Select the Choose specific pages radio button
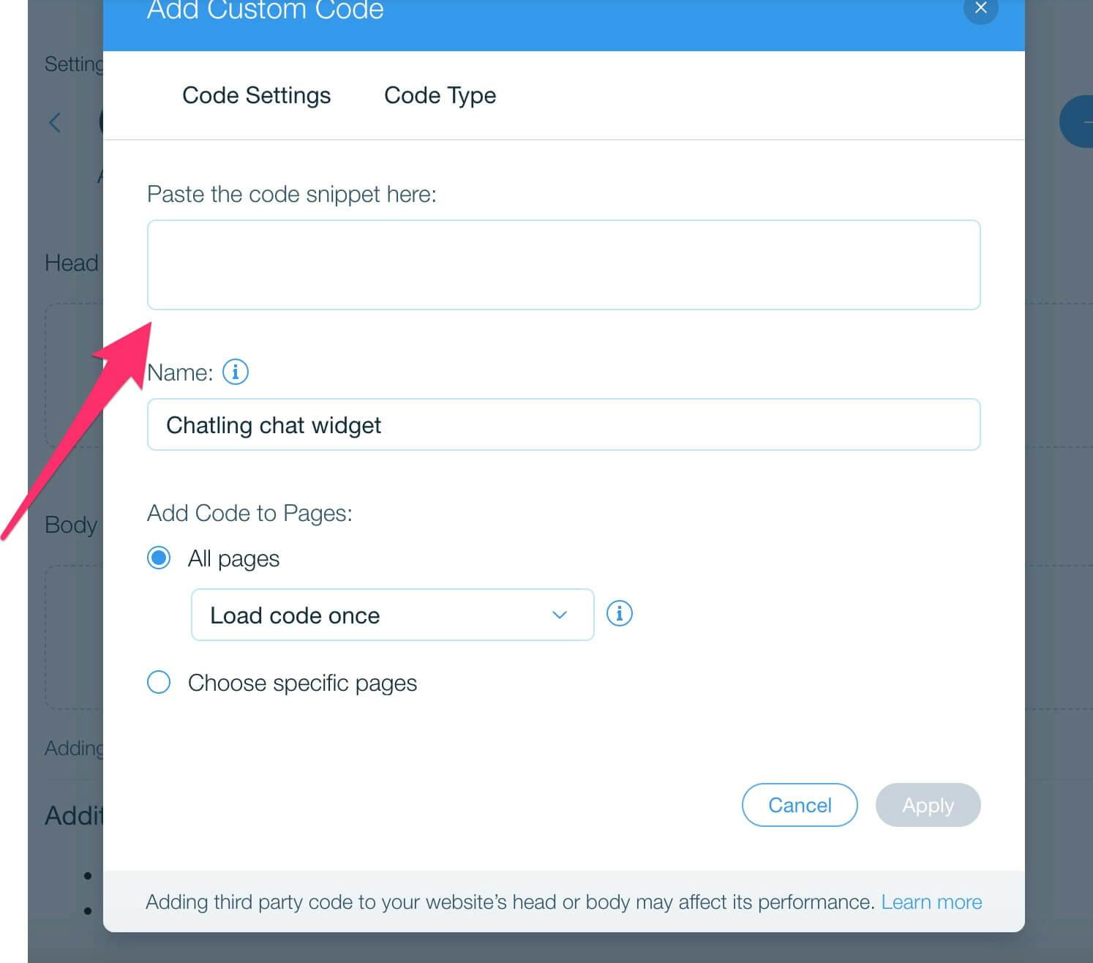Screen dimensions: 1093x963 pyautogui.click(x=159, y=682)
